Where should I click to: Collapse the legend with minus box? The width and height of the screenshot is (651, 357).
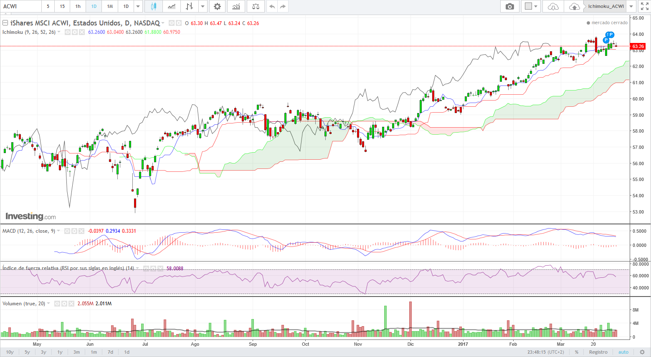pyautogui.click(x=5, y=23)
